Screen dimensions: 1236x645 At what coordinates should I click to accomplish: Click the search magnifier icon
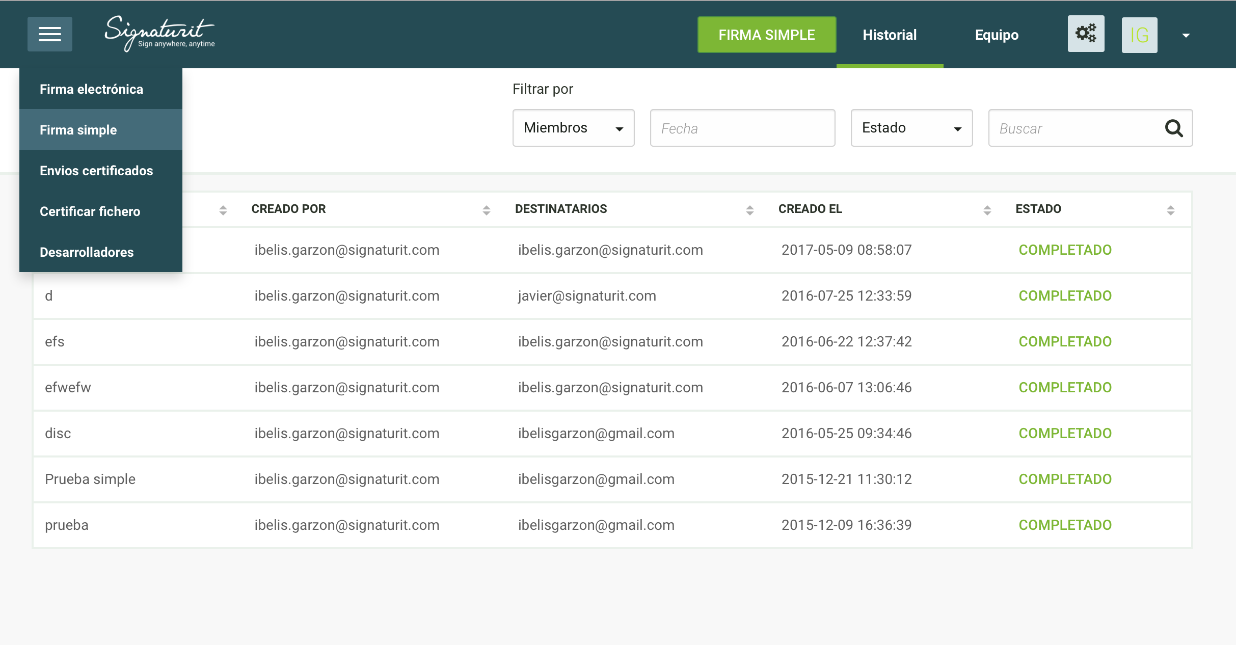pyautogui.click(x=1174, y=128)
